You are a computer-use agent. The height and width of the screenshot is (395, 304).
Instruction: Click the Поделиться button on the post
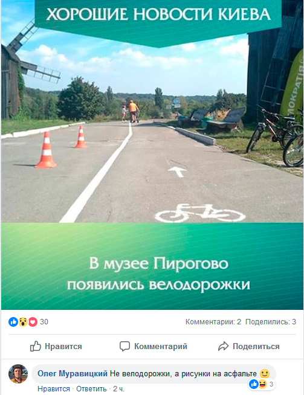[249, 347]
